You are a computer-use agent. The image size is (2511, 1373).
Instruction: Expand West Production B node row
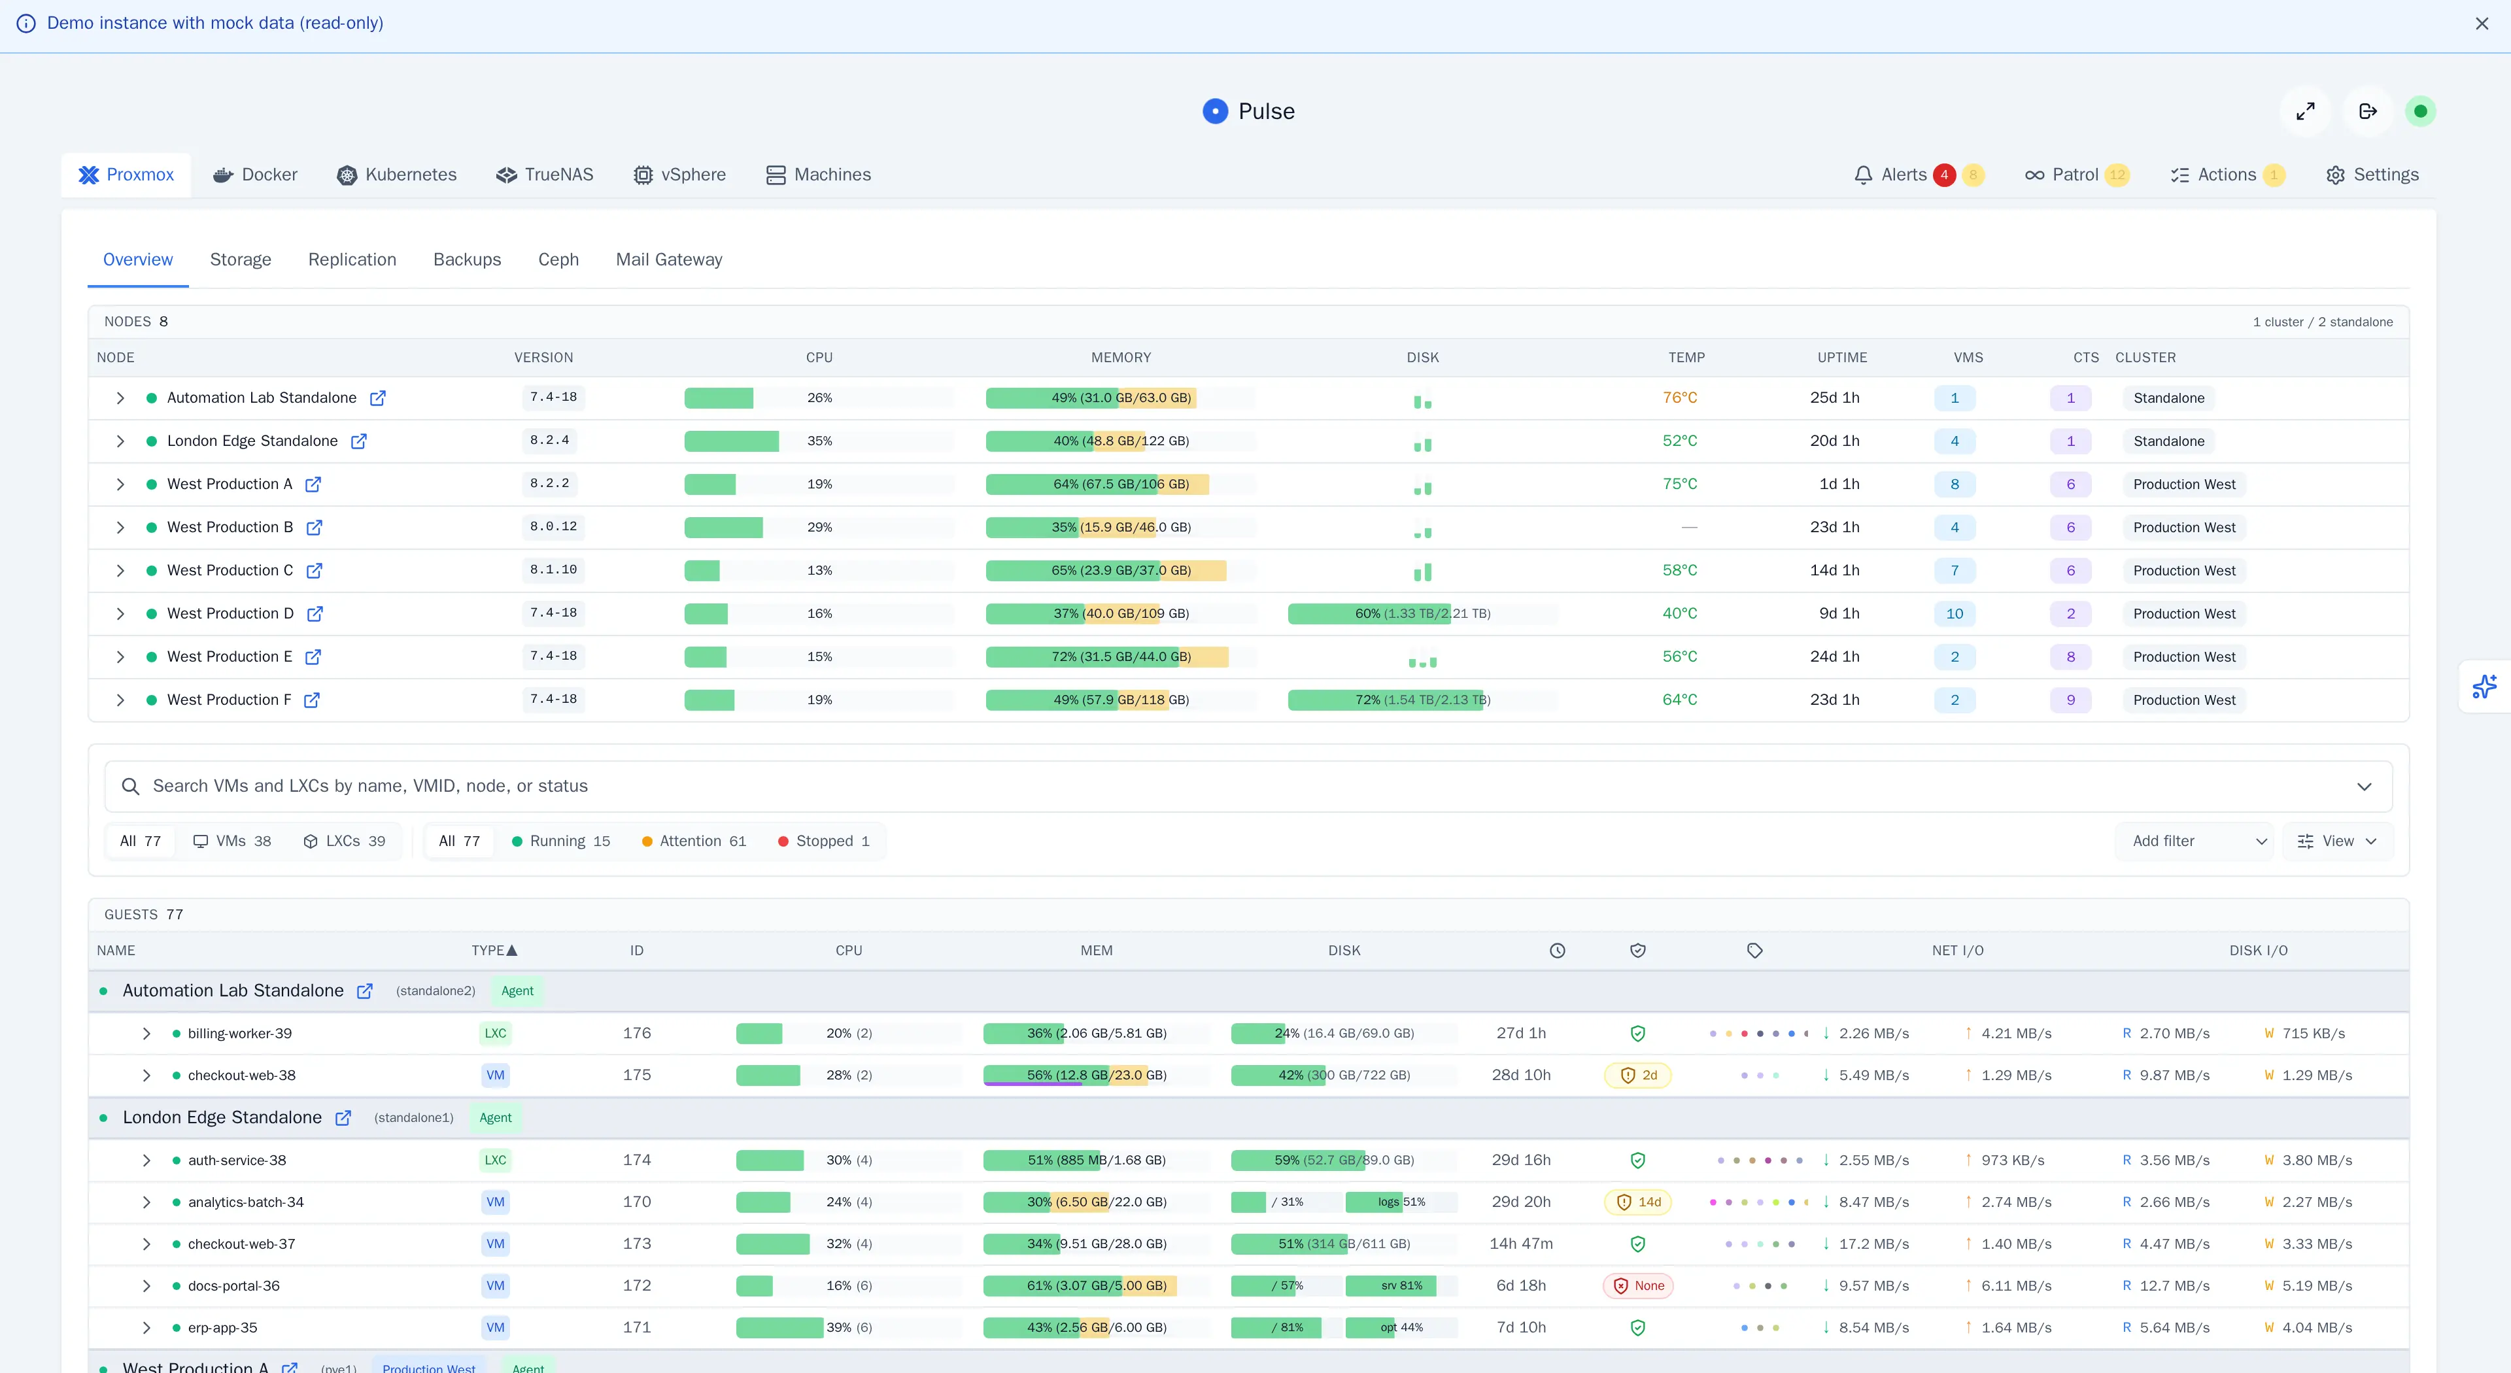coord(120,527)
